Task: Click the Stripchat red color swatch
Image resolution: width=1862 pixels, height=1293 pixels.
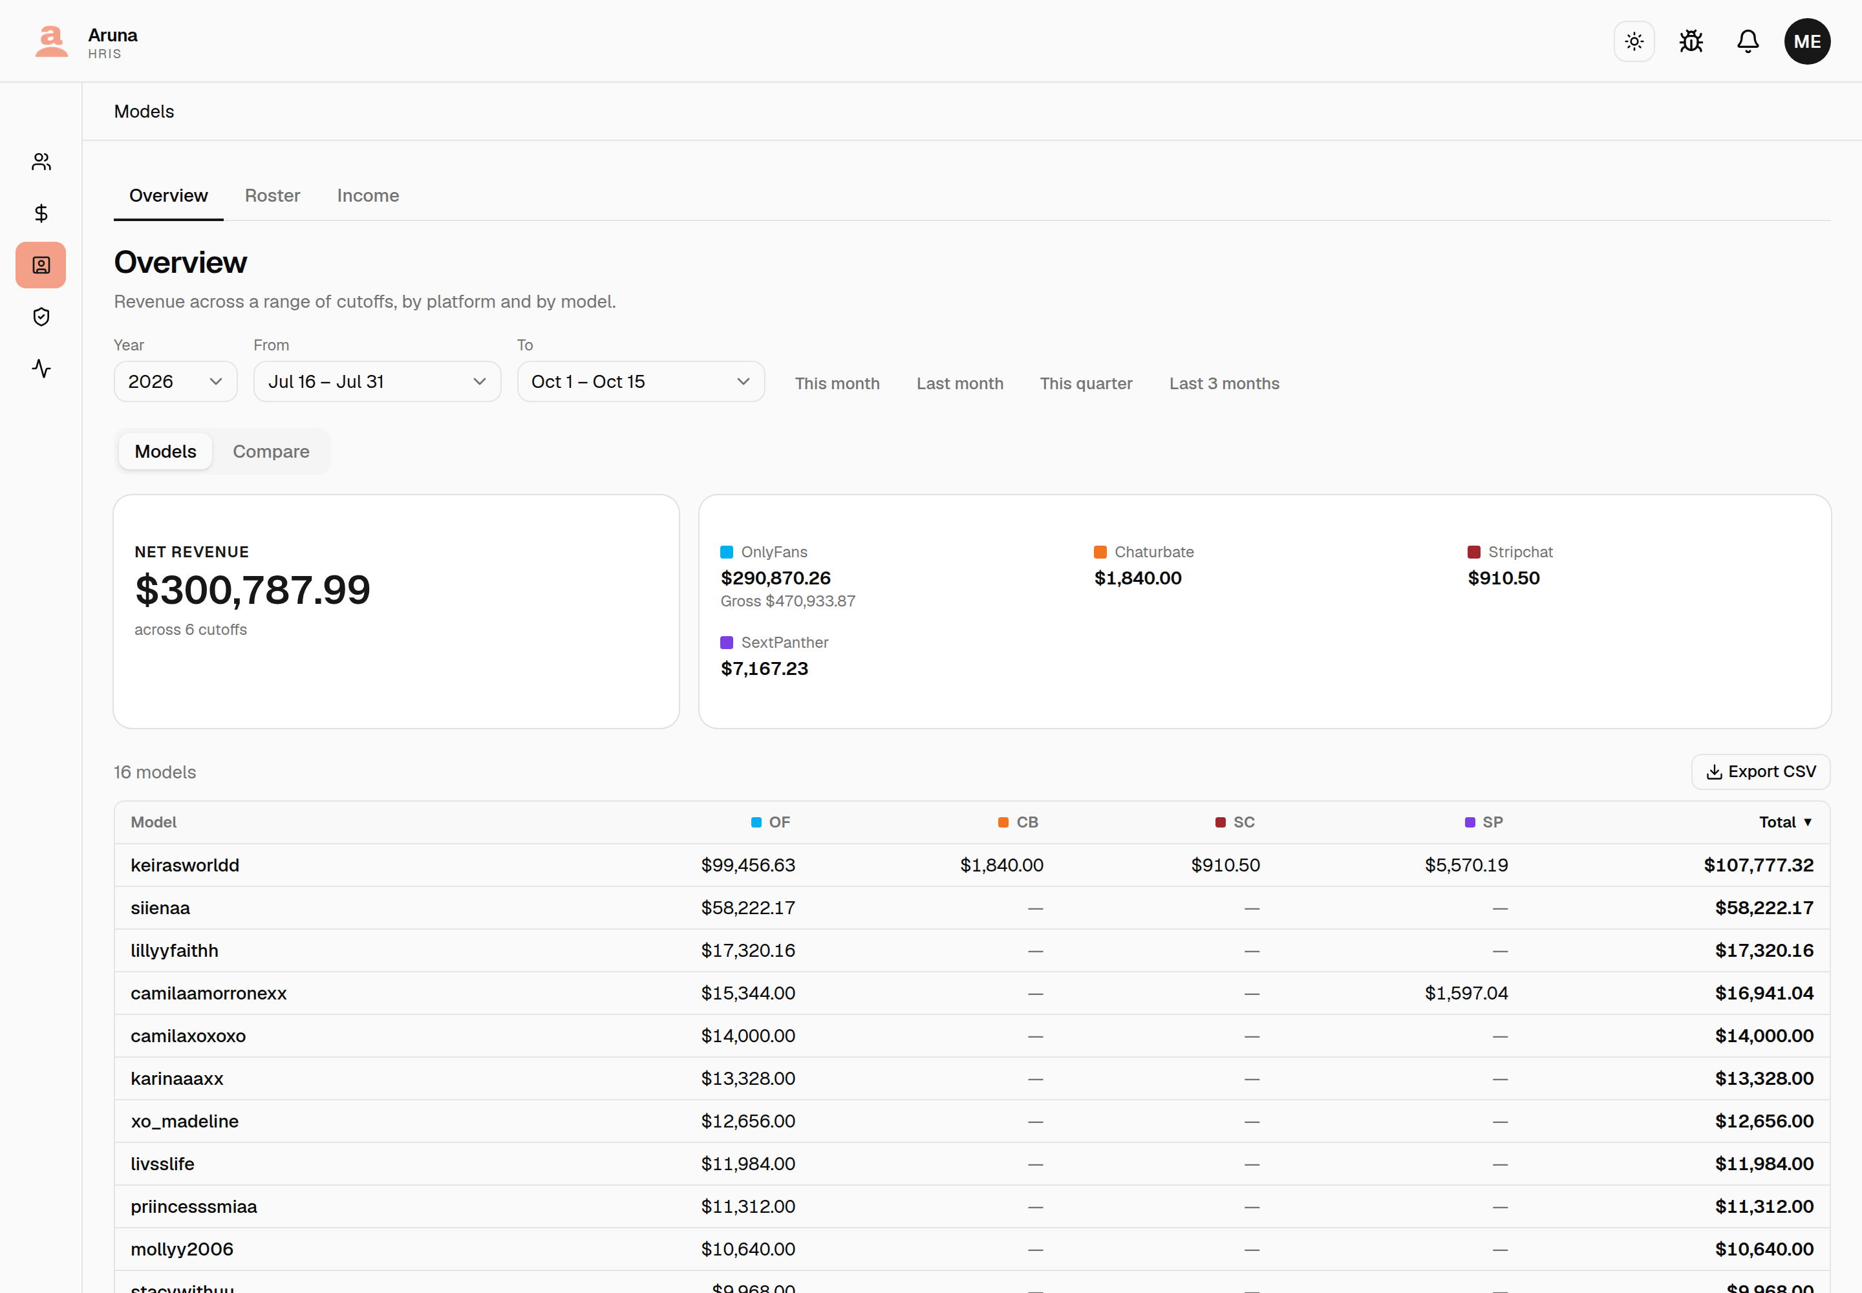Action: click(x=1474, y=551)
